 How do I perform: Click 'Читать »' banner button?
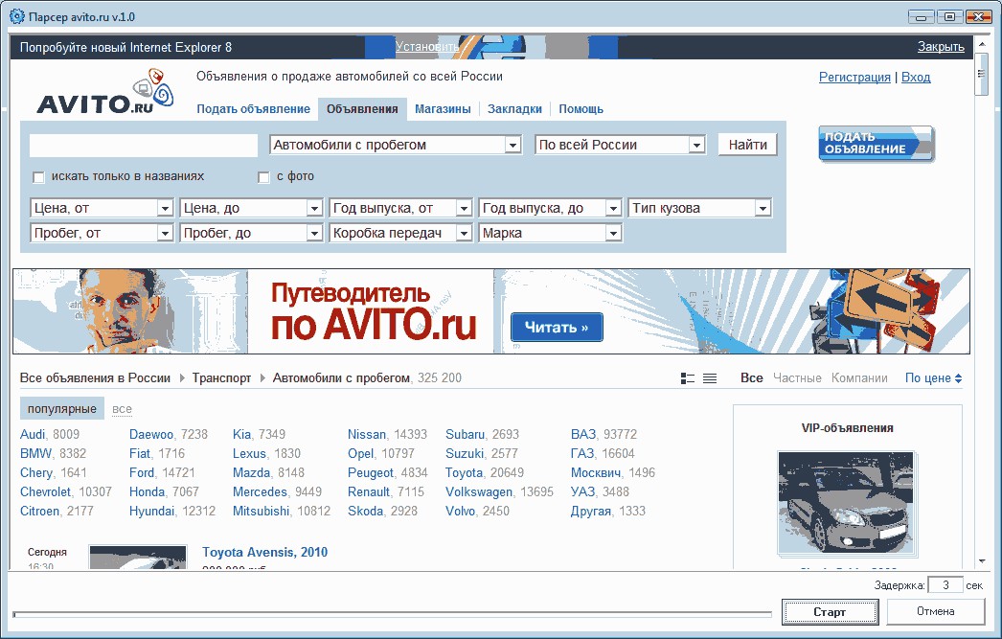pos(557,328)
